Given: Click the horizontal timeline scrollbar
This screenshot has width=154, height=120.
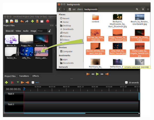Looking at the screenshot, I should (54, 113).
